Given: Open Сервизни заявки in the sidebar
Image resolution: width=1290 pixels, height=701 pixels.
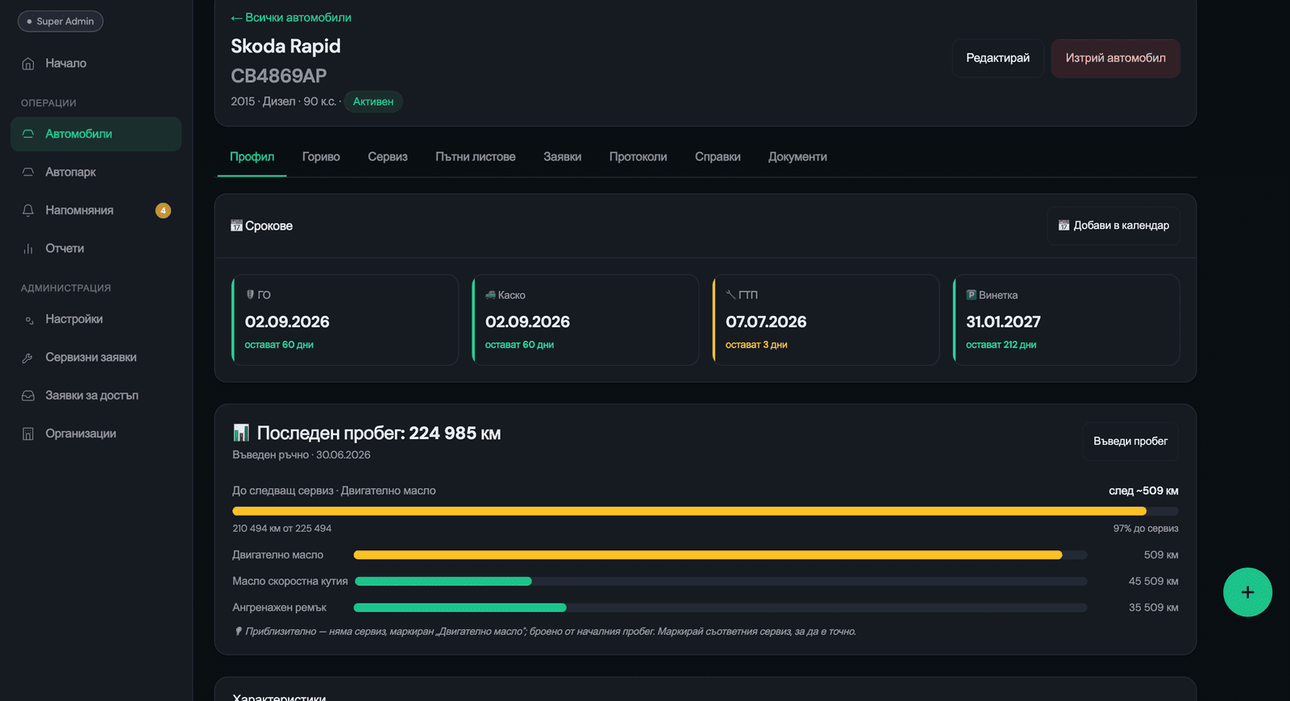Looking at the screenshot, I should (x=96, y=357).
